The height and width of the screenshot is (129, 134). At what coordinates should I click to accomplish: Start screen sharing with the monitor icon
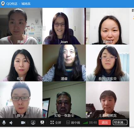coord(33,123)
